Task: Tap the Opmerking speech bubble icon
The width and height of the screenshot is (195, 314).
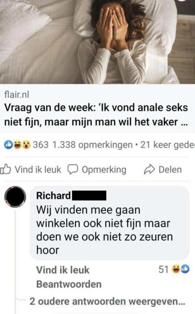Action: (x=72, y=170)
